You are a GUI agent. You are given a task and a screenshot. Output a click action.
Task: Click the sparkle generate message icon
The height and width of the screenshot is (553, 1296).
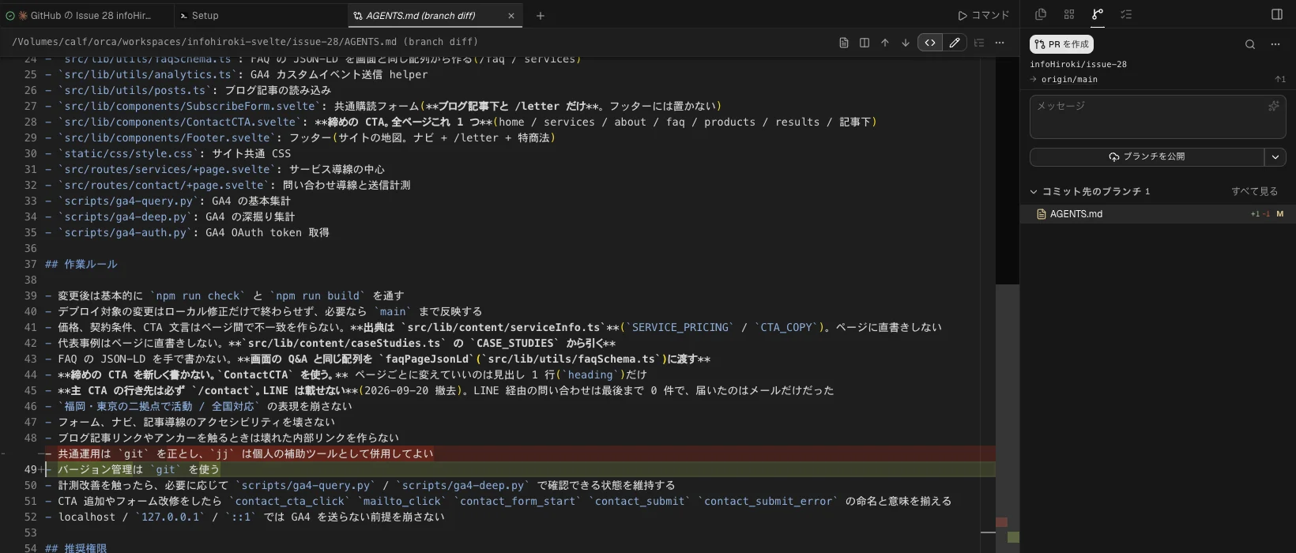point(1273,106)
